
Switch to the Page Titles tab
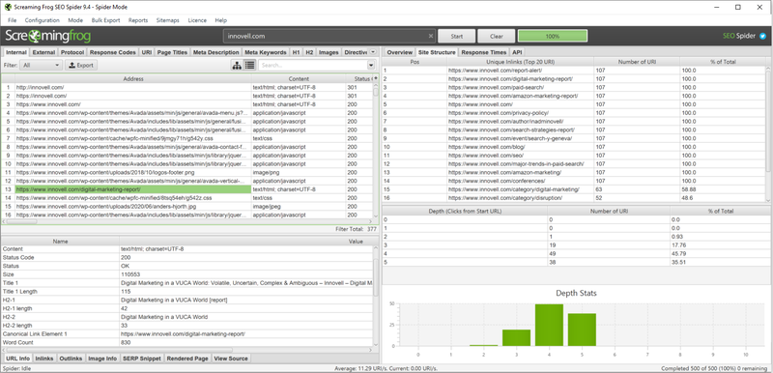(172, 52)
